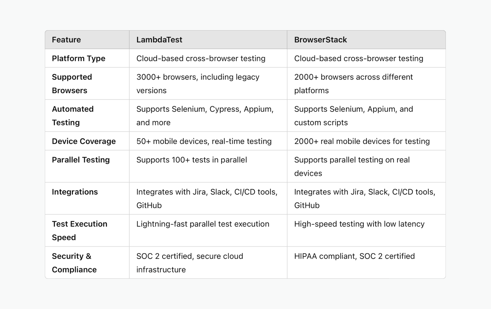Click the BrowserStack column header

(320, 40)
